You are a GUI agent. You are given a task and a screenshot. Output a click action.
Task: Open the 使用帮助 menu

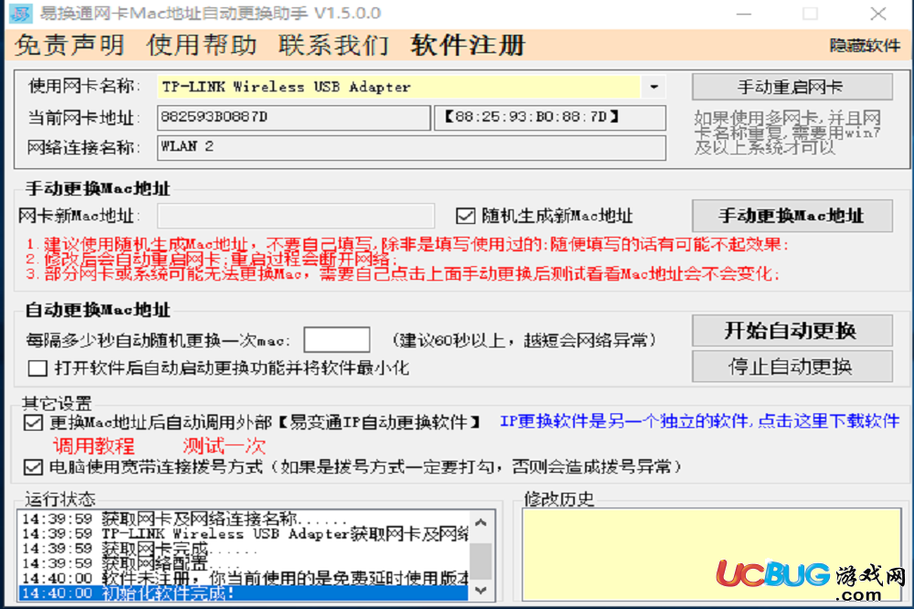[202, 45]
